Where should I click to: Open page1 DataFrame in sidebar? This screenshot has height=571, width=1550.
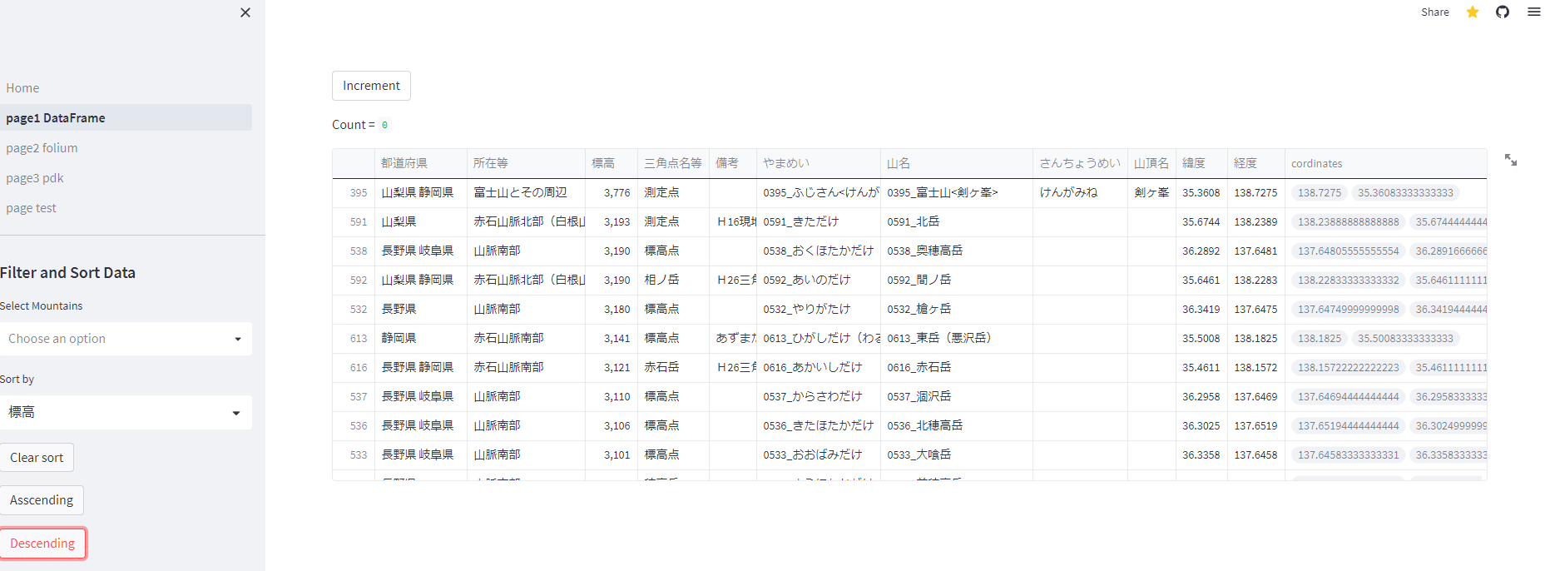[126, 118]
